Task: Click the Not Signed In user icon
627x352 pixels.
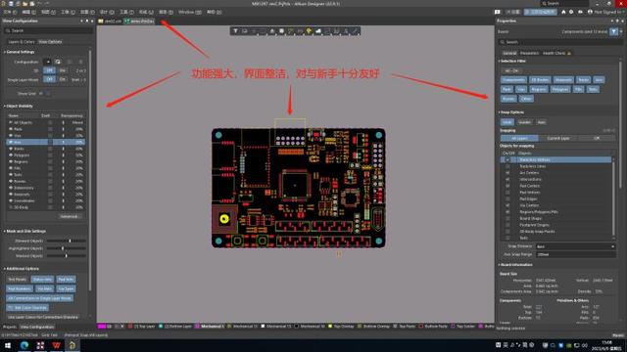Action: (590, 12)
